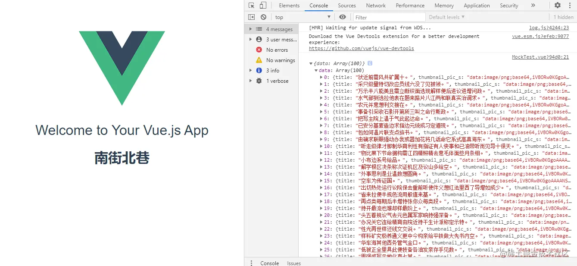577x266 pixels.
Task: Open the Sources tab
Action: coord(347,6)
